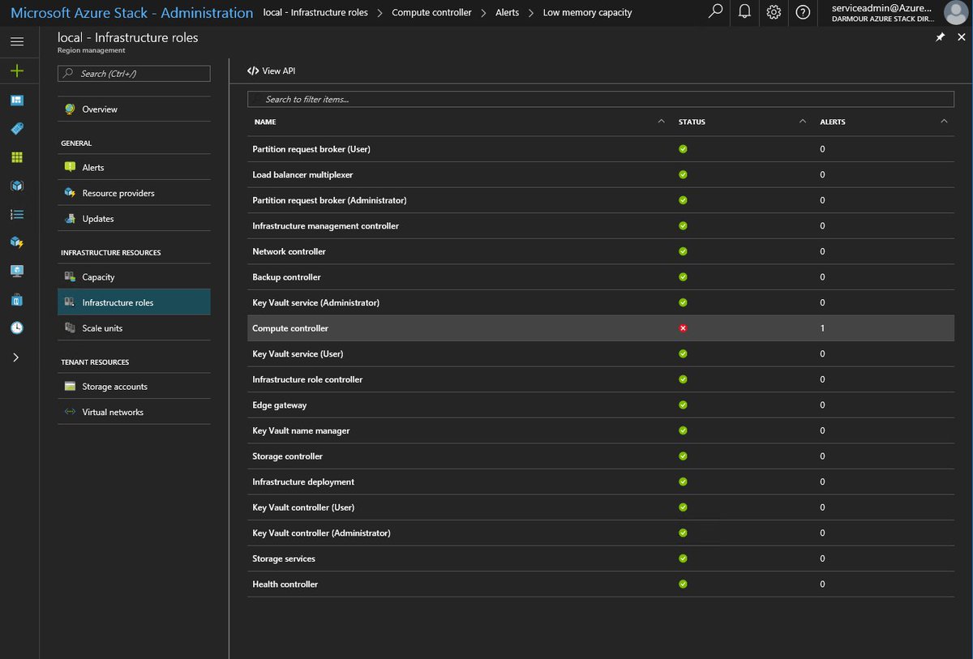Select Key Vault controller (User) row

(x=601, y=507)
